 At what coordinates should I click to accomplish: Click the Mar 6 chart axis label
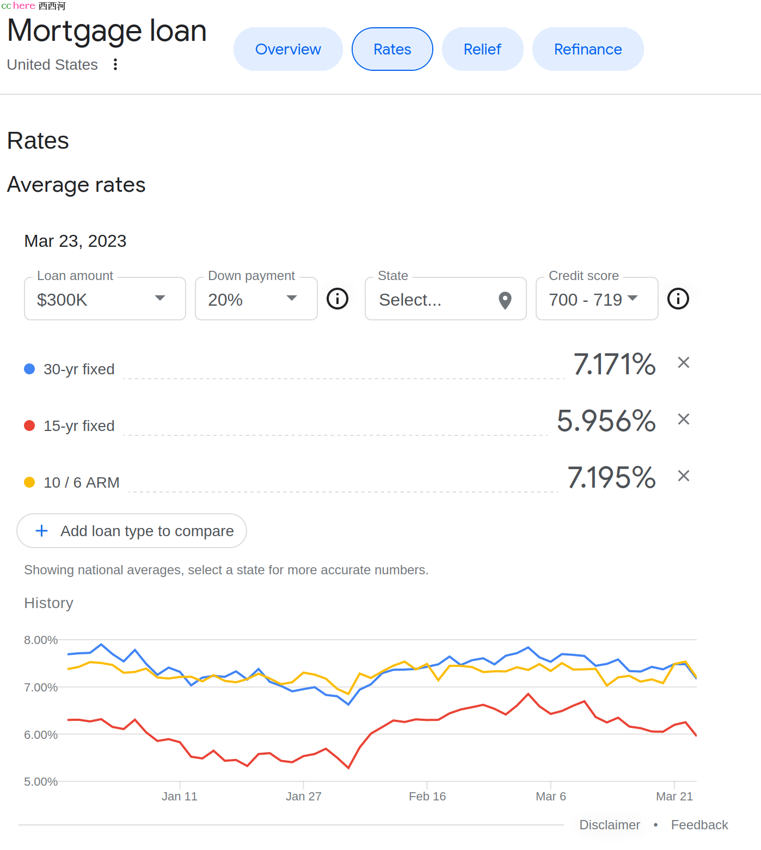551,797
